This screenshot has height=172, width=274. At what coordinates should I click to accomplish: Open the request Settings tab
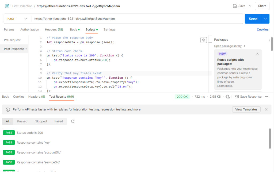[109, 29]
